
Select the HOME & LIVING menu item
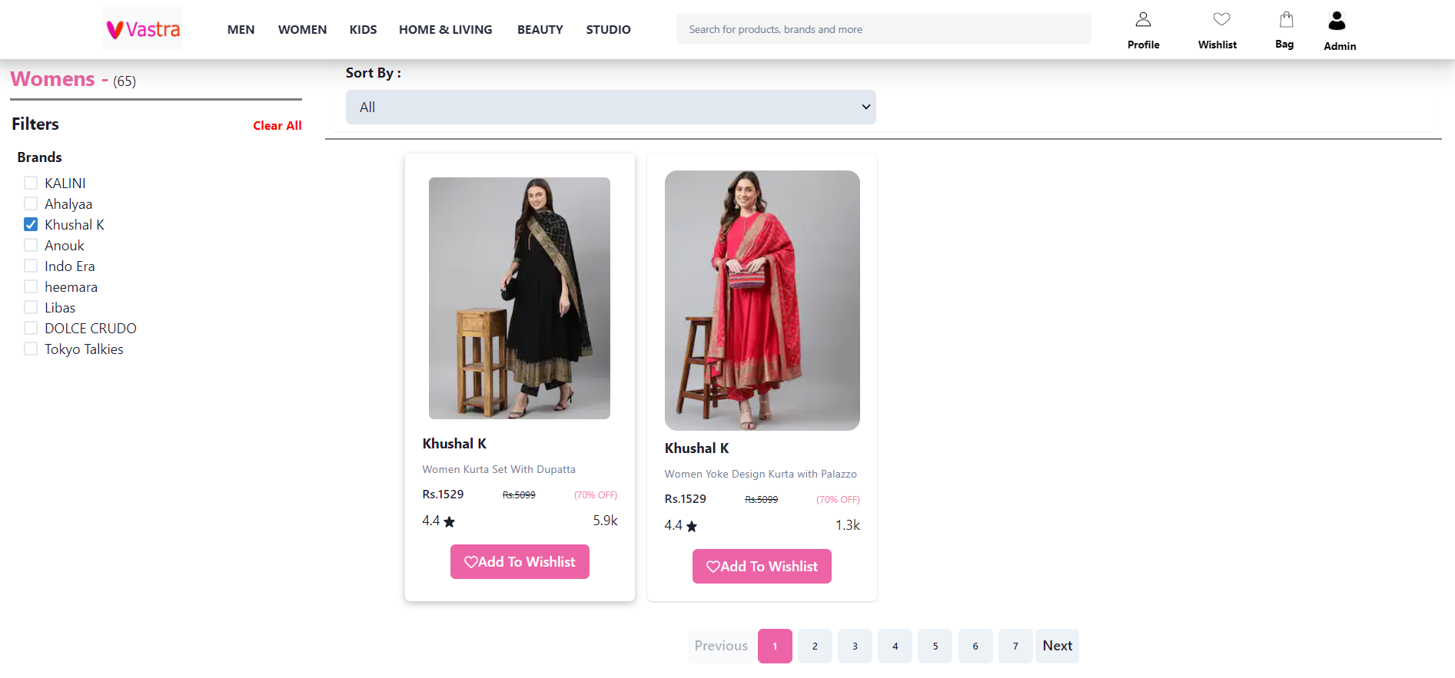(445, 29)
